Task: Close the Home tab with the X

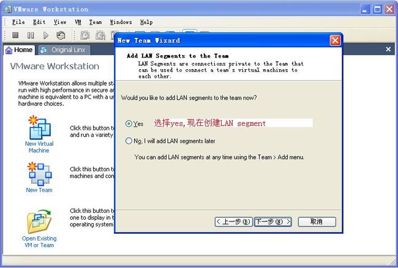Action: [388, 49]
